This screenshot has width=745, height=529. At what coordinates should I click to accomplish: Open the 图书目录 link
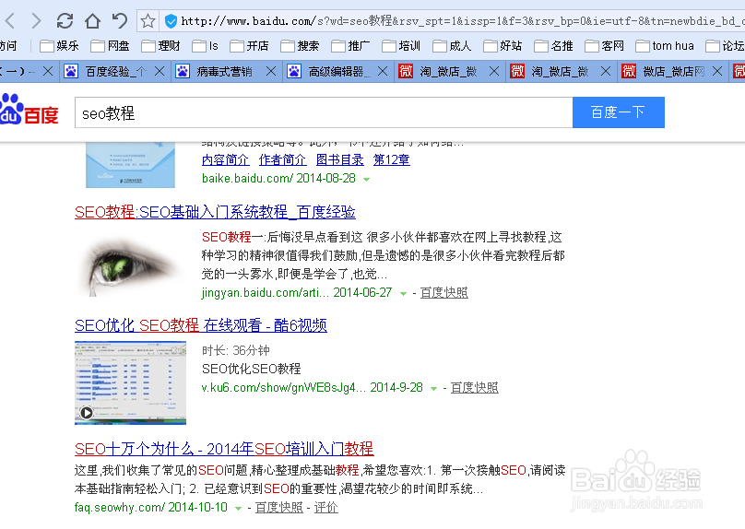(339, 159)
